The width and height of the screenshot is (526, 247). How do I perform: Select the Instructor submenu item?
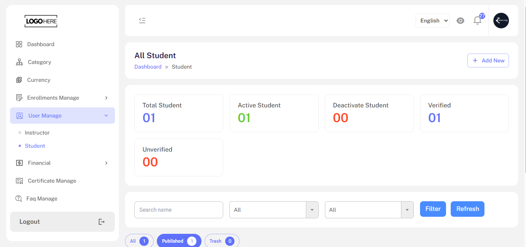pos(37,133)
